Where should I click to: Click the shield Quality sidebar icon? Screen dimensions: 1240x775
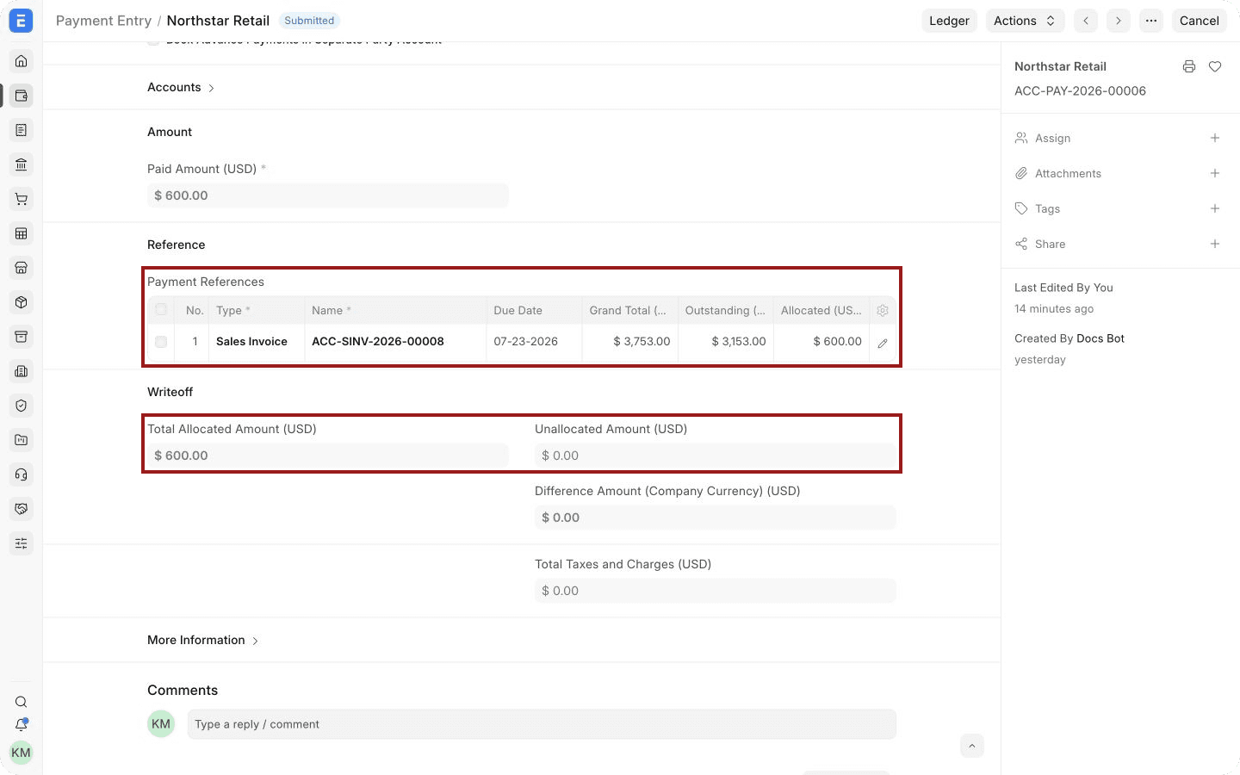coord(22,406)
